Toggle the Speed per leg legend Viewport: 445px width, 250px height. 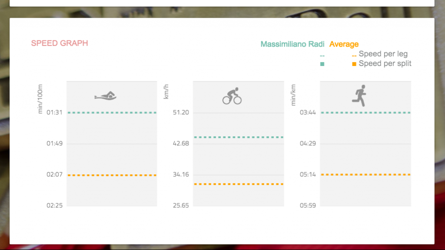tap(383, 54)
